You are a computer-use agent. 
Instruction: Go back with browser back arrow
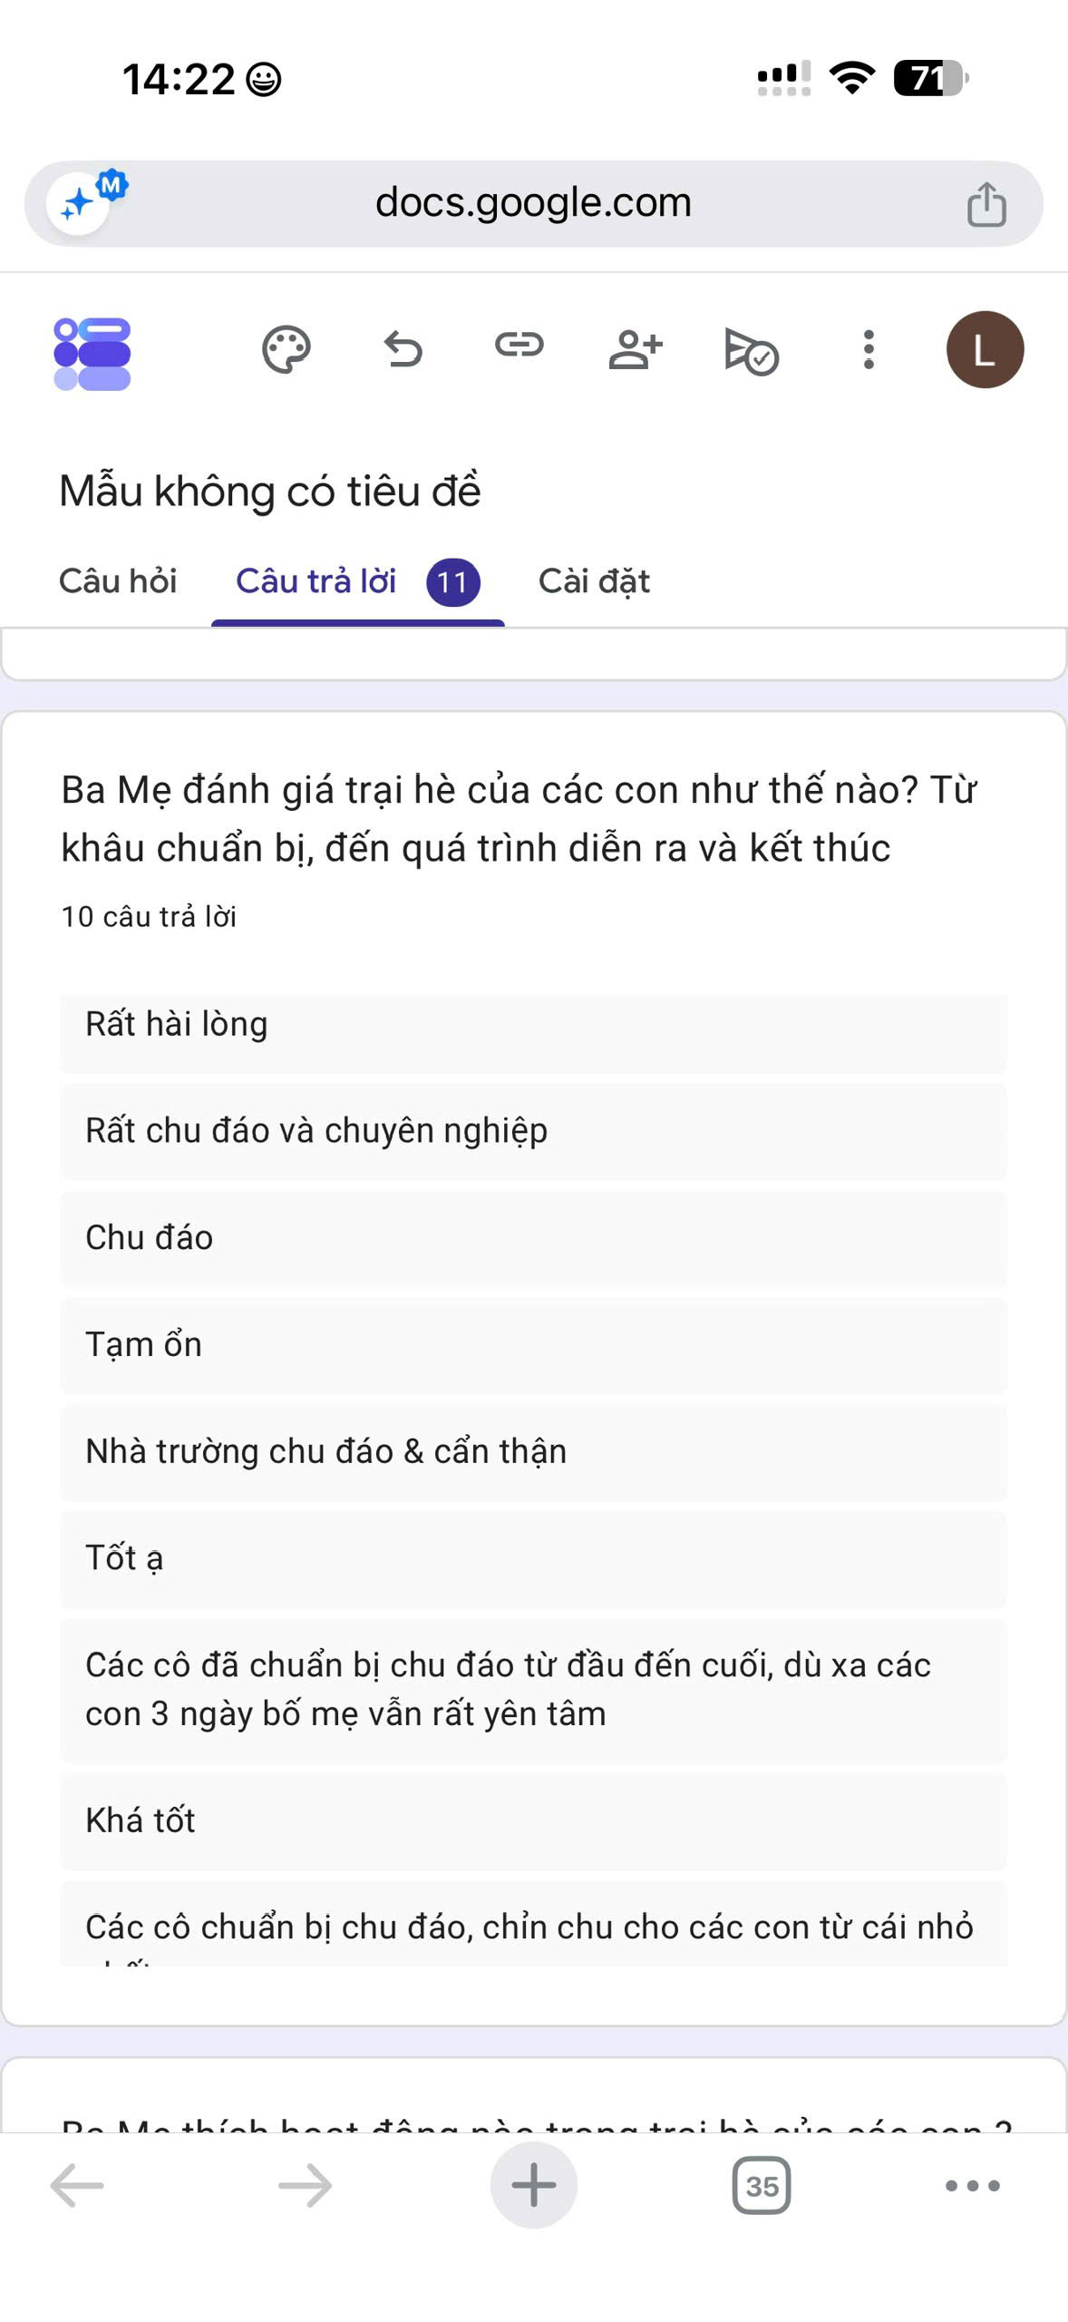point(77,2186)
